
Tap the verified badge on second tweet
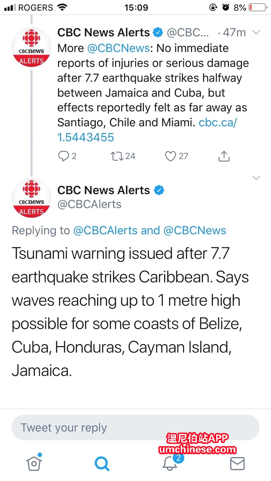(x=159, y=190)
